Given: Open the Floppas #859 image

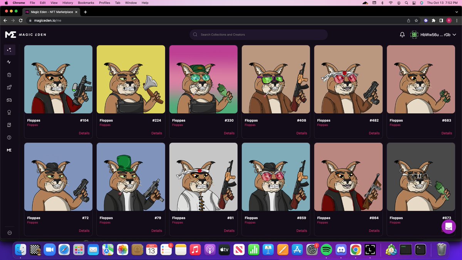Looking at the screenshot, I should [276, 177].
